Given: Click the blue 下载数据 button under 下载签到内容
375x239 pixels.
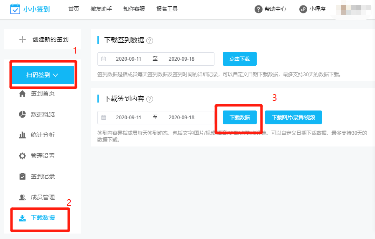Looking at the screenshot, I should point(240,117).
